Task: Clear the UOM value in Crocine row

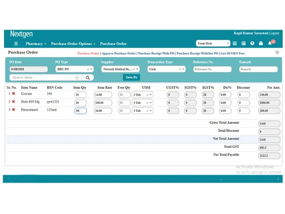Action: click(147, 95)
